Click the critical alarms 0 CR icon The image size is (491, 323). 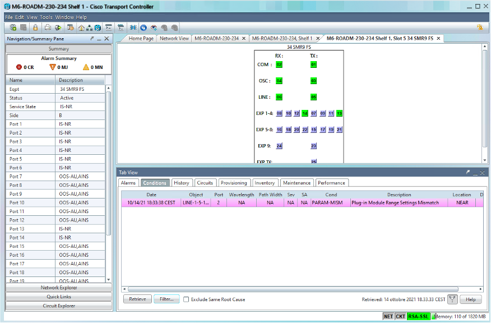point(19,67)
